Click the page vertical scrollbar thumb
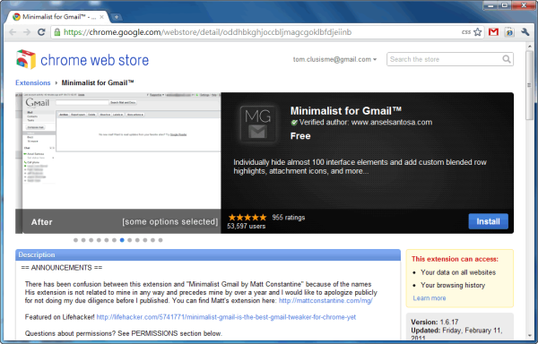This screenshot has width=538, height=344. click(529, 85)
